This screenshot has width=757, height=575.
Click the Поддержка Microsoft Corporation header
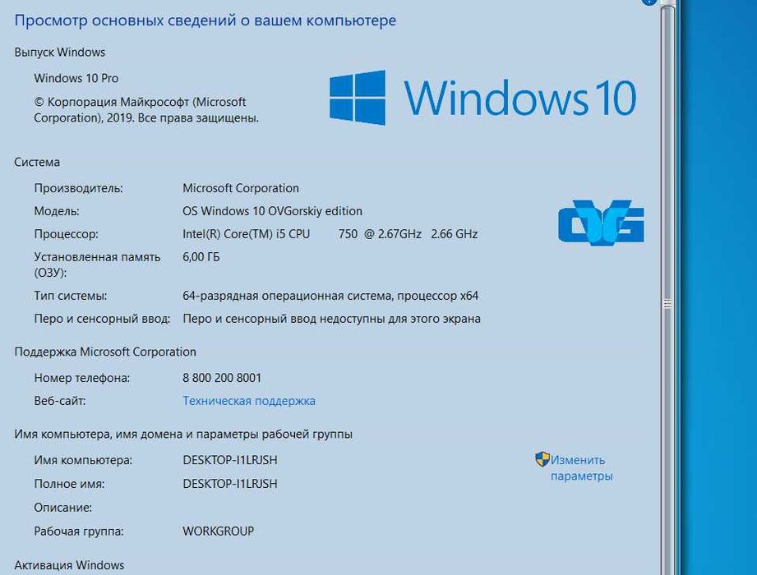[x=105, y=352]
